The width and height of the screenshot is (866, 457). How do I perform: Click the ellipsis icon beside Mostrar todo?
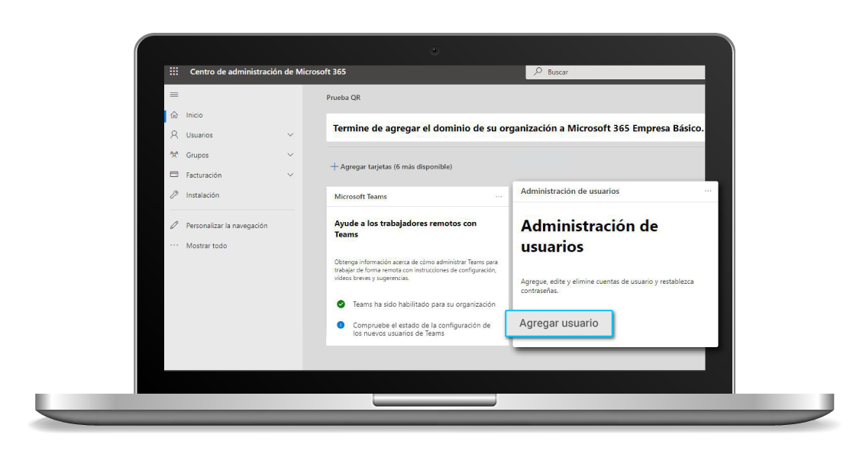[175, 246]
